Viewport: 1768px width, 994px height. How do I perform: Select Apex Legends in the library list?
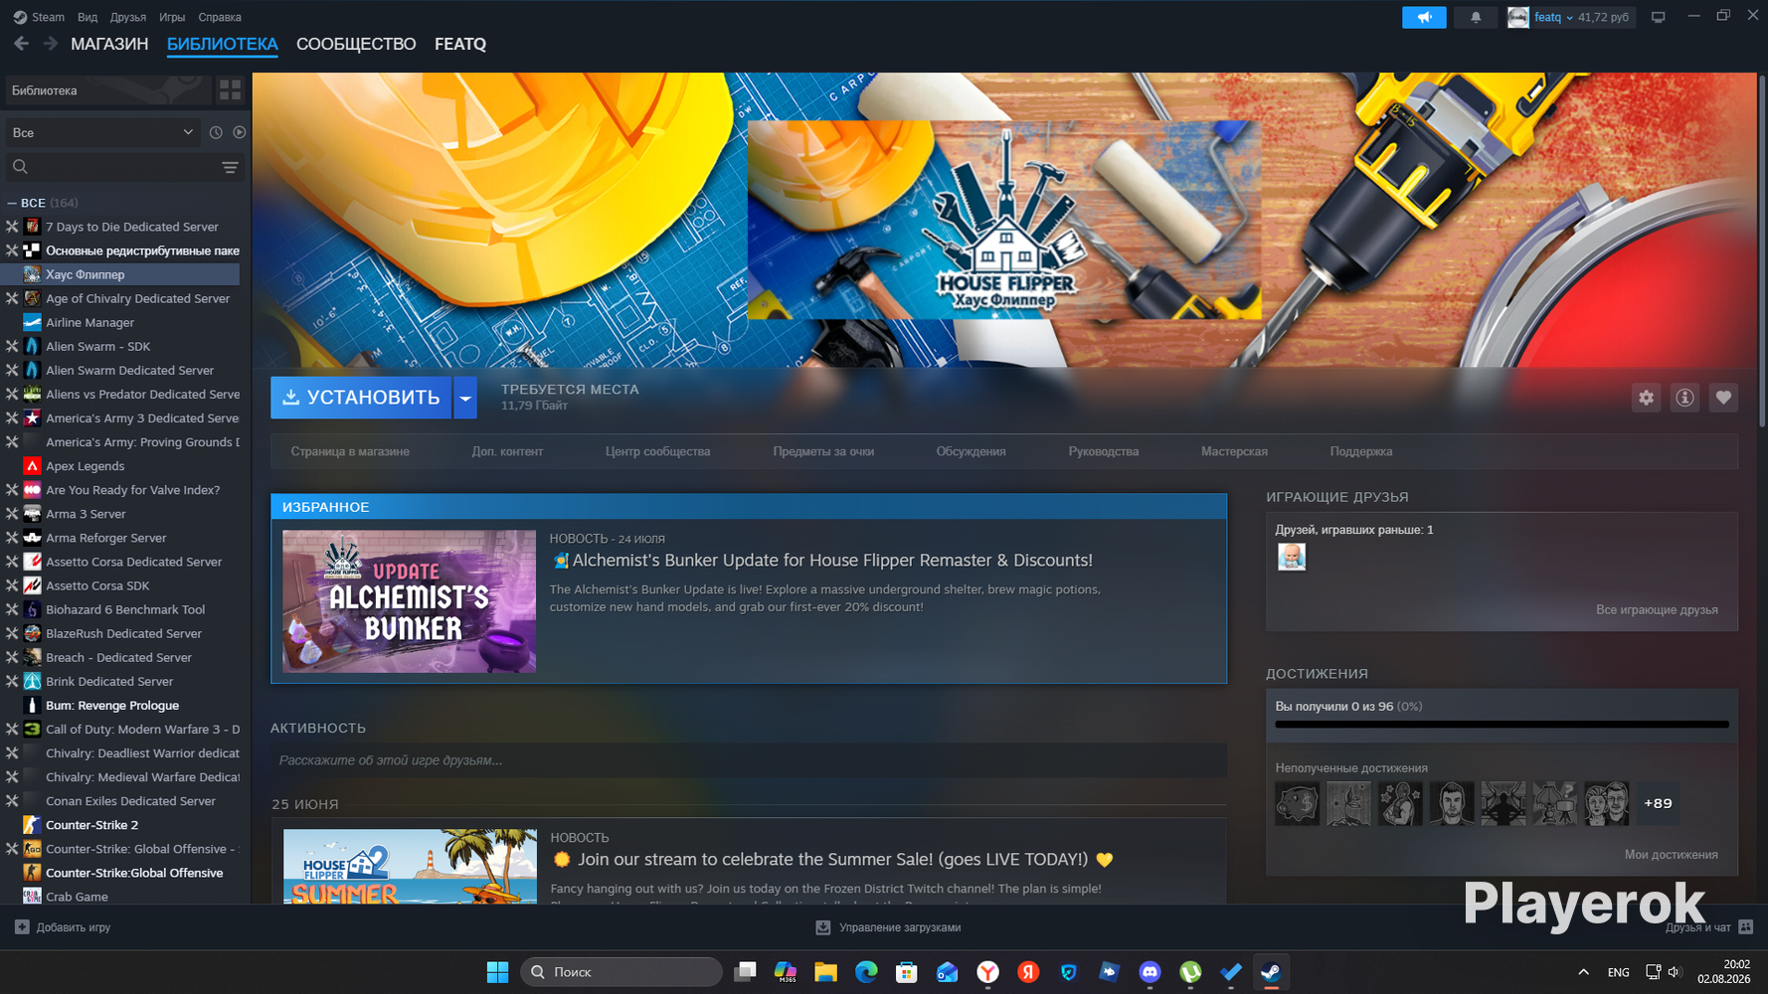[85, 466]
